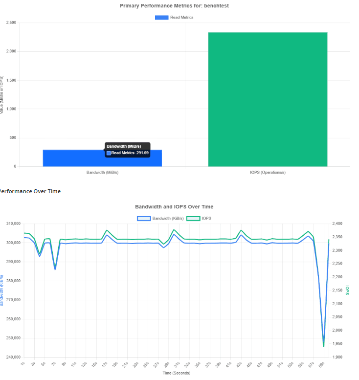Click the Bandwidth (MiB/s) x-axis label

102,172
